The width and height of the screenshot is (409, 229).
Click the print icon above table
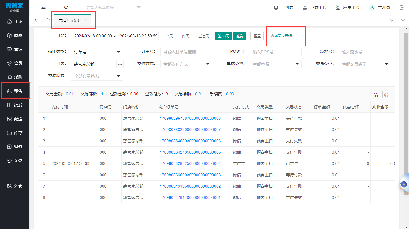pos(386,94)
